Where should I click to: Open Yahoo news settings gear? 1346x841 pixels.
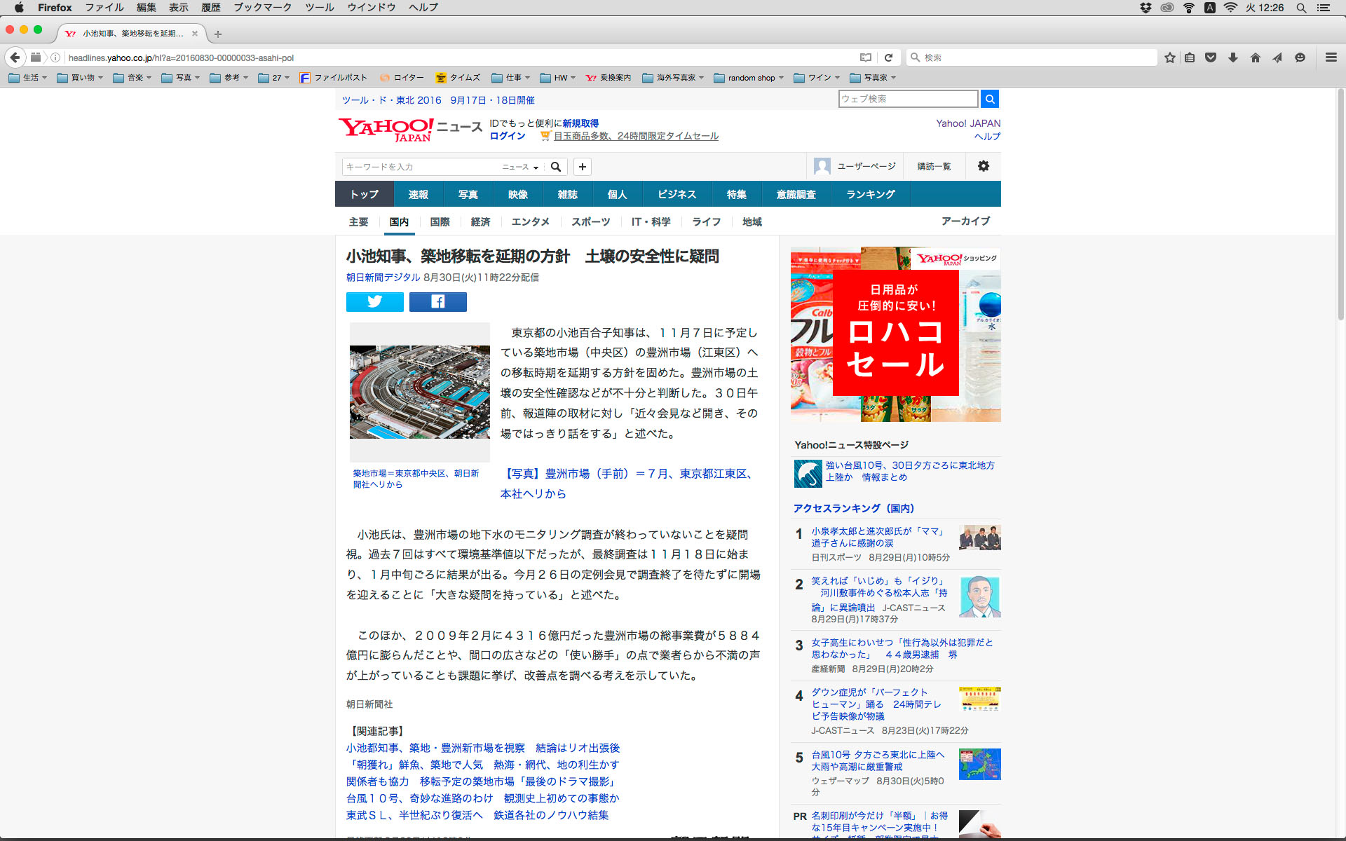(983, 166)
